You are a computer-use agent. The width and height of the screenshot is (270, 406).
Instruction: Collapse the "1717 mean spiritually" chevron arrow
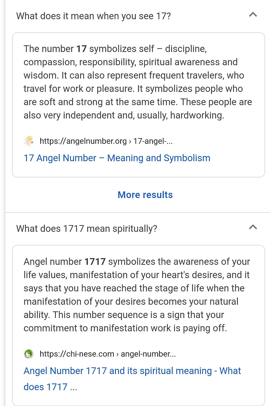(x=253, y=227)
